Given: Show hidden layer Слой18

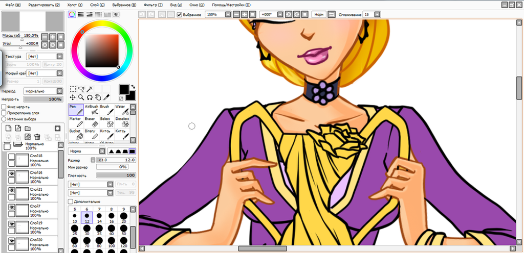Looking at the screenshot, I should pos(12,157).
